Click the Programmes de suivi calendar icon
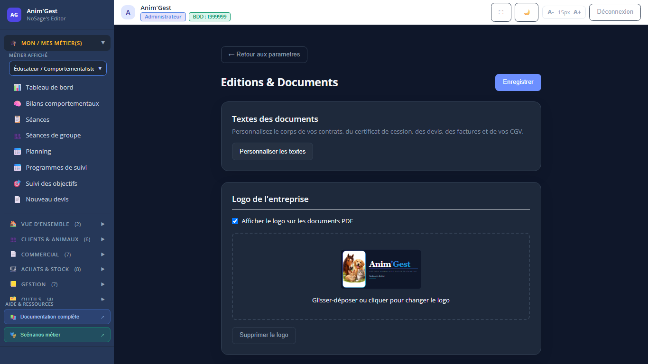The height and width of the screenshot is (364, 648). (x=17, y=168)
